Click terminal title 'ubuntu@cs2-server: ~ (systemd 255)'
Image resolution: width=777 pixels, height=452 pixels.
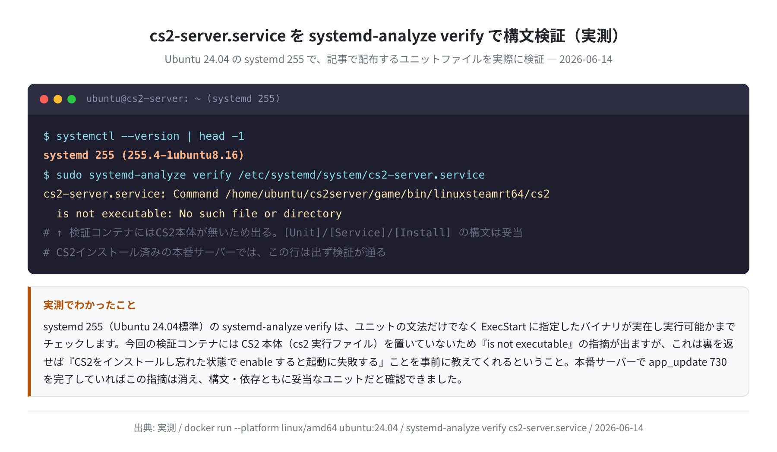click(183, 99)
